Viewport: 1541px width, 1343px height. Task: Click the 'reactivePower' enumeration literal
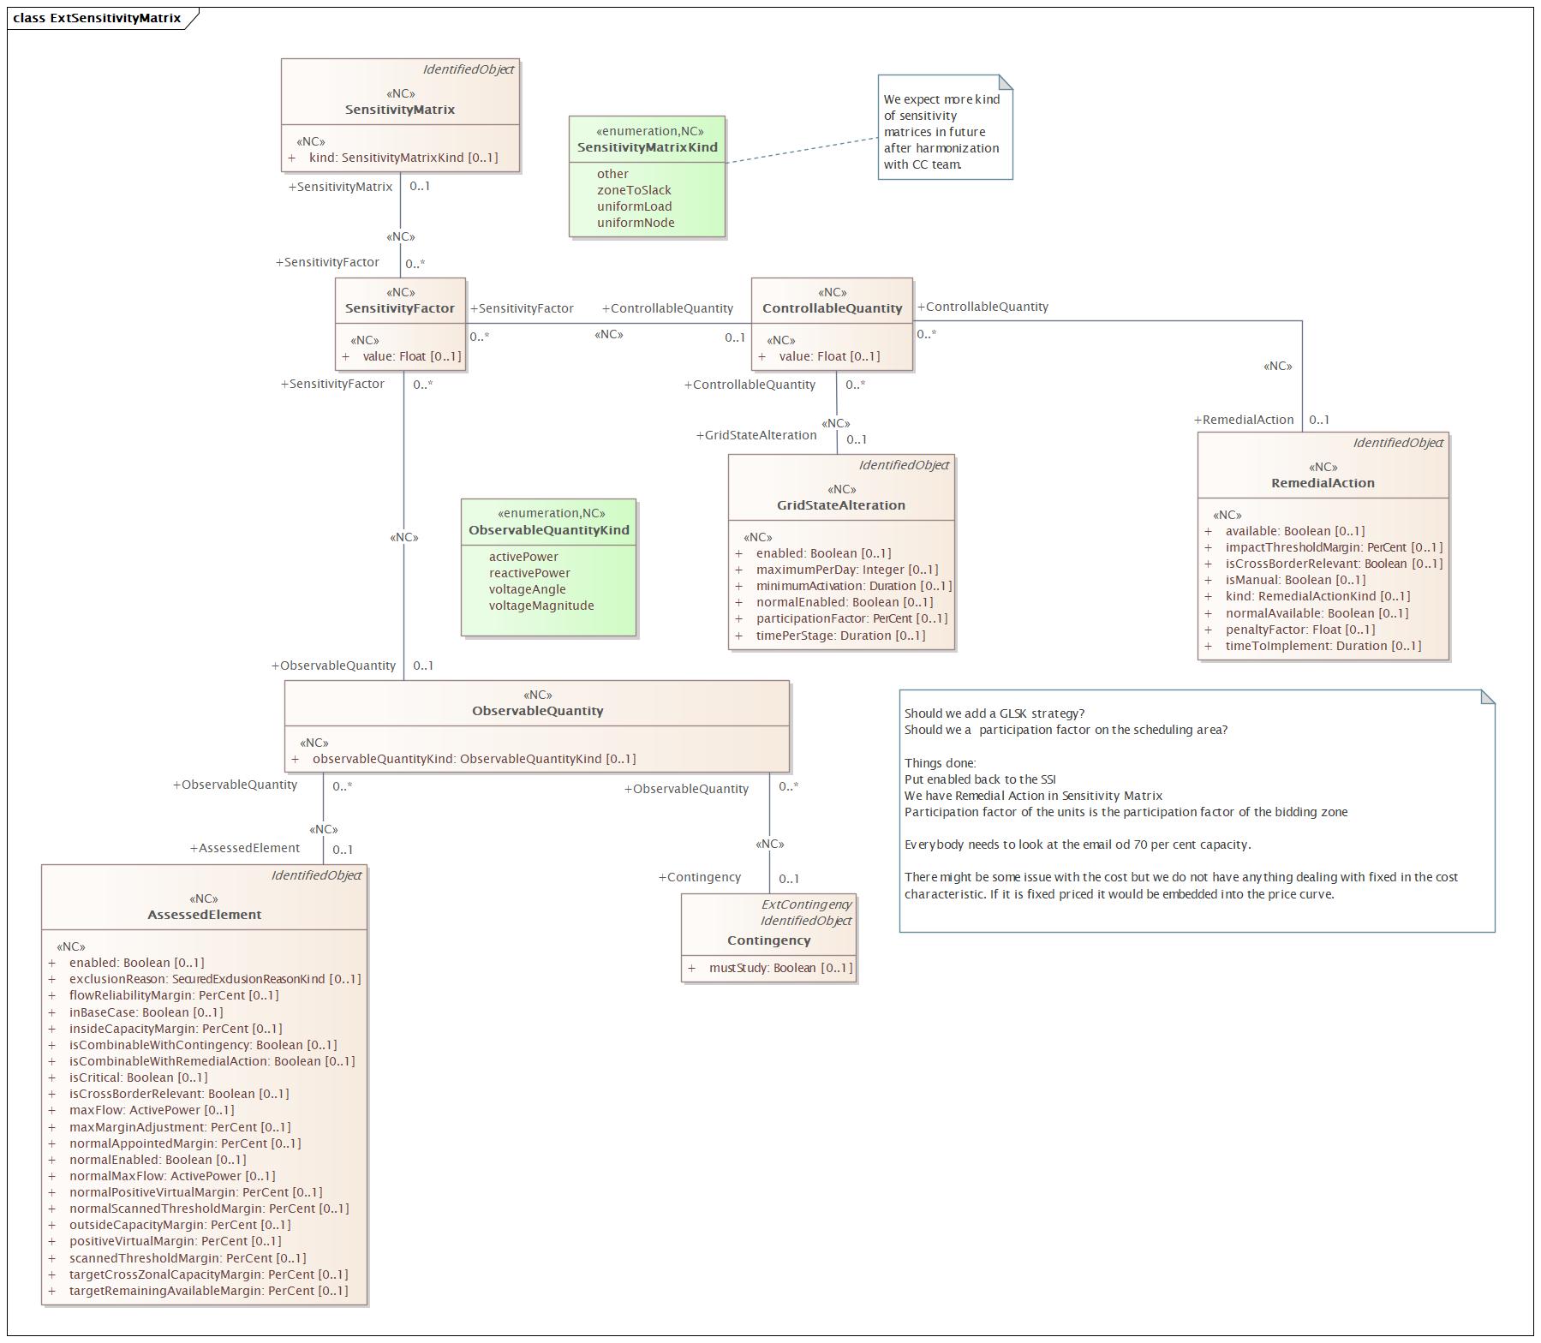click(529, 573)
